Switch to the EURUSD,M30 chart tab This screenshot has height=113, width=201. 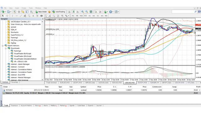click(x=65, y=83)
